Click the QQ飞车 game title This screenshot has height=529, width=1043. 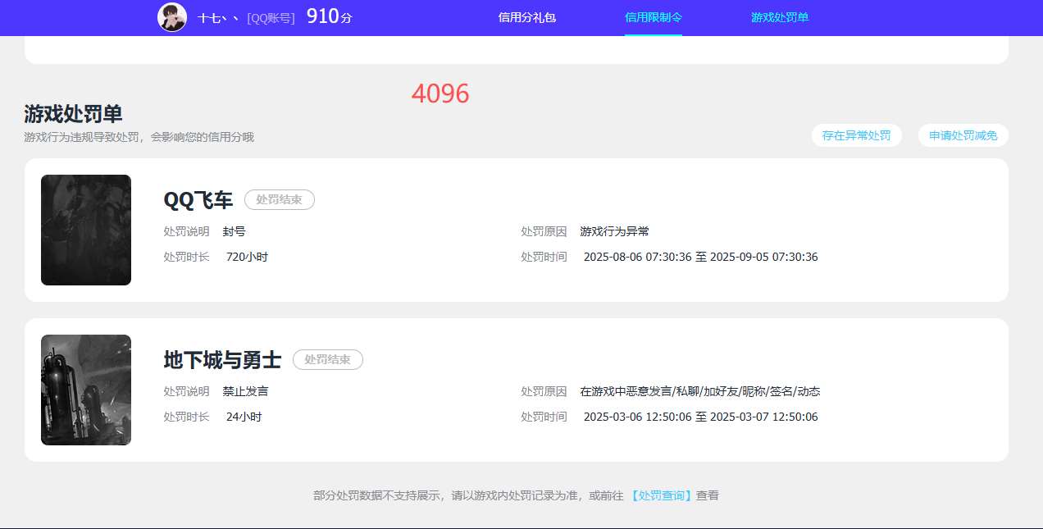(x=198, y=199)
